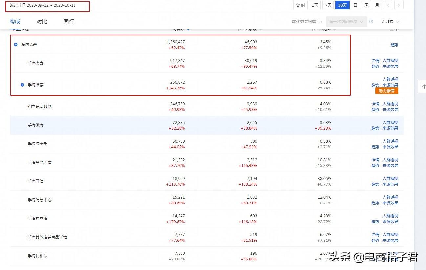Select the 构成 tab
Image resolution: width=426 pixels, height=270 pixels.
(x=15, y=22)
